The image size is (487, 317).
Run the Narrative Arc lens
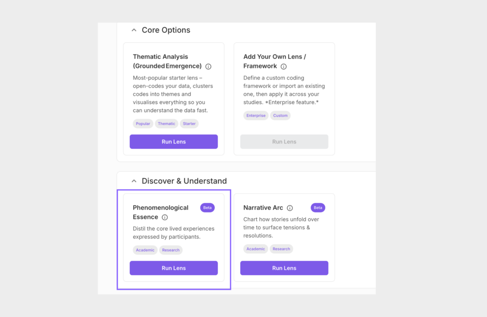tap(284, 268)
